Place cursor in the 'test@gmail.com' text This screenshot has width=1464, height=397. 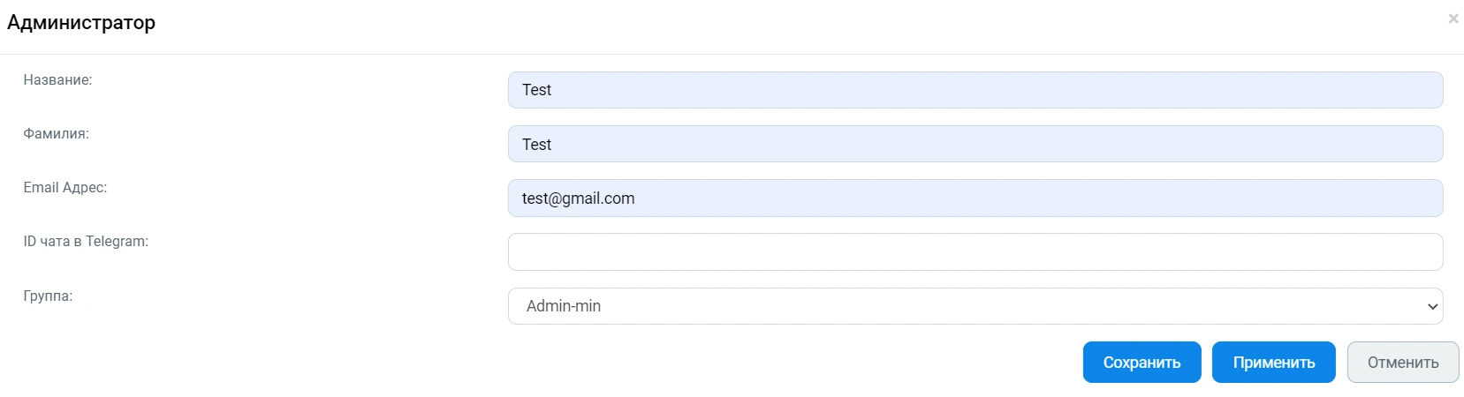click(x=578, y=198)
